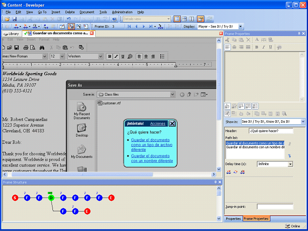Viewport: 308px width, 231px height.
Task: Click the Print icon in recorded WordPad toolbar
Action: [x=26, y=47]
